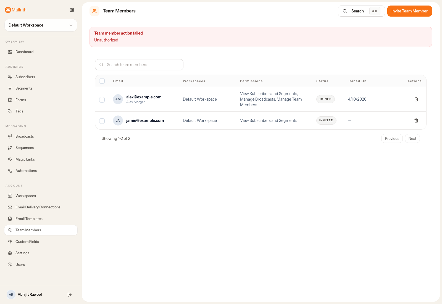Open the Broadcasts section

(25, 136)
